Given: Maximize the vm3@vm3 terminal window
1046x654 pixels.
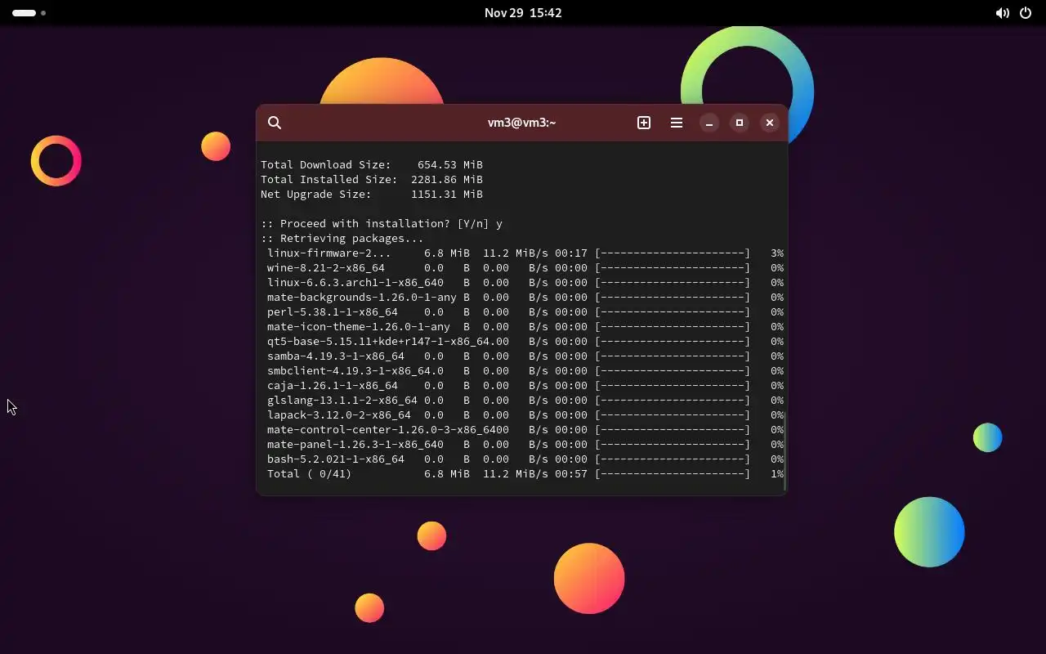Looking at the screenshot, I should click(740, 123).
